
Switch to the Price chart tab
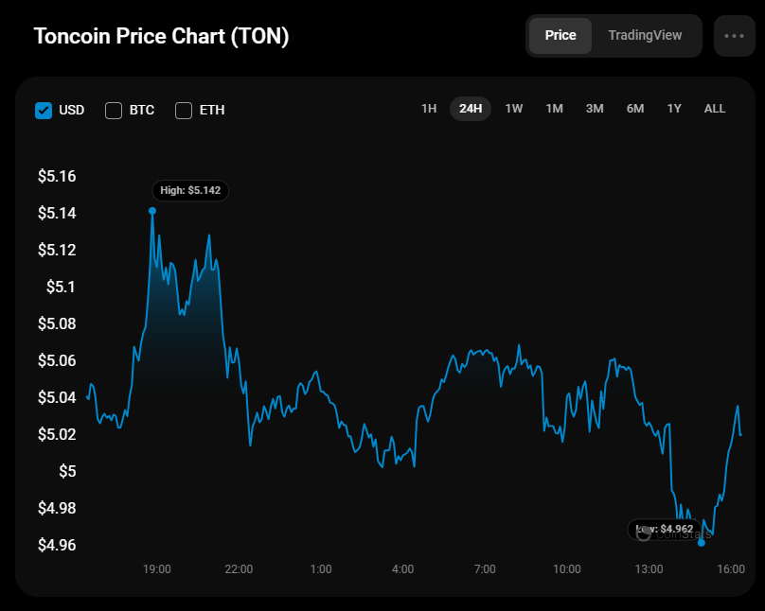(560, 35)
